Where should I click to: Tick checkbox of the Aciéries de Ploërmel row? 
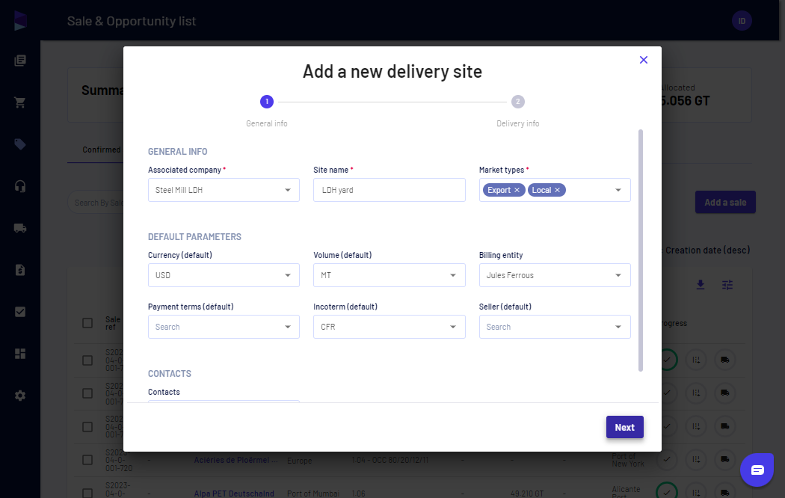click(87, 460)
